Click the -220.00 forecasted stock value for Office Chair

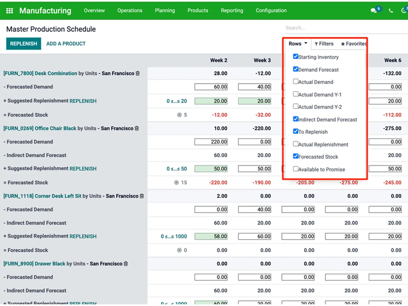218,183
